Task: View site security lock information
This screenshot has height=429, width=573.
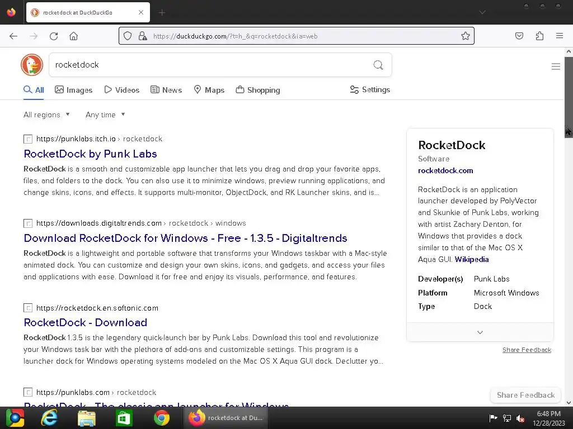Action: click(143, 36)
